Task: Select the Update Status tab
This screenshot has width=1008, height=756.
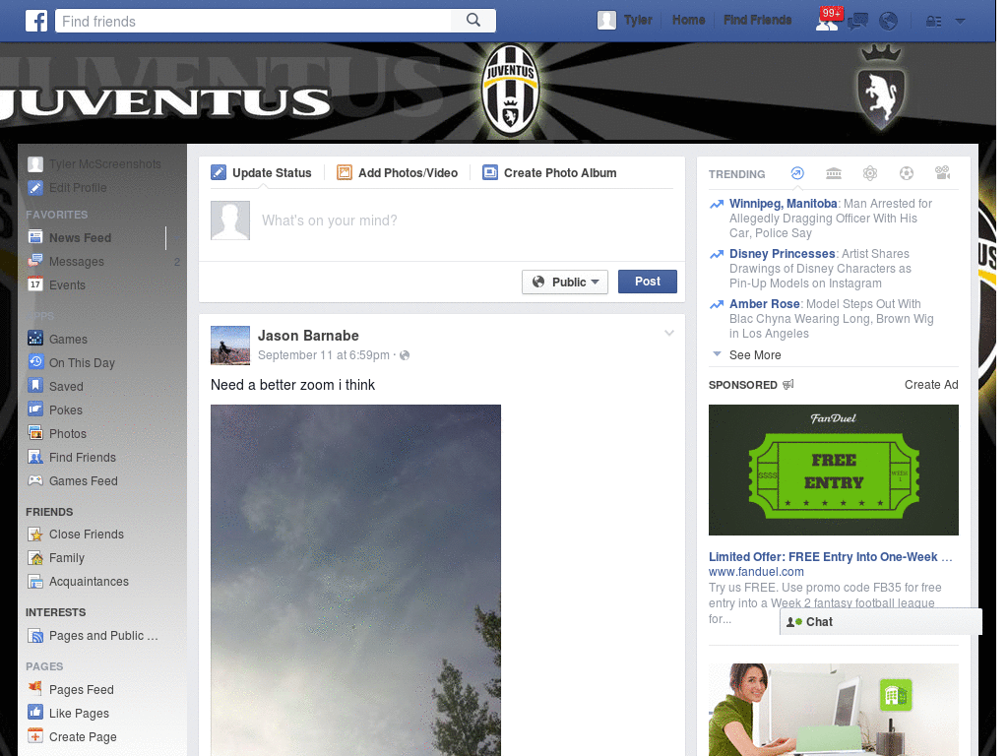Action: 262,172
